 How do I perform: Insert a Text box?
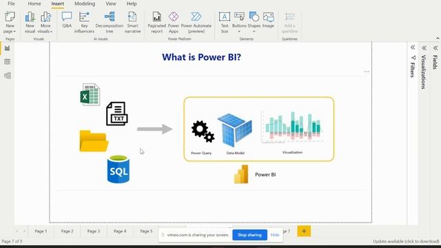pyautogui.click(x=225, y=23)
